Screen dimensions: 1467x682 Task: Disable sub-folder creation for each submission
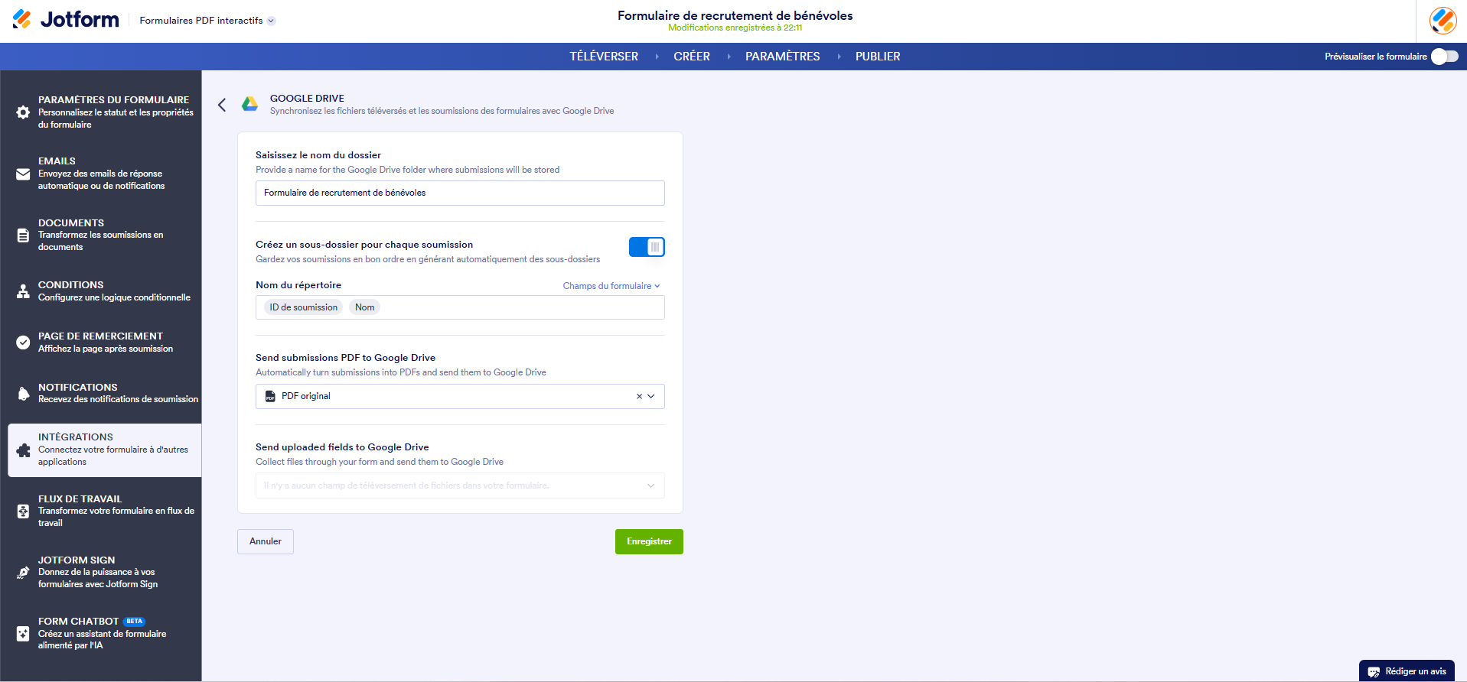coord(647,247)
